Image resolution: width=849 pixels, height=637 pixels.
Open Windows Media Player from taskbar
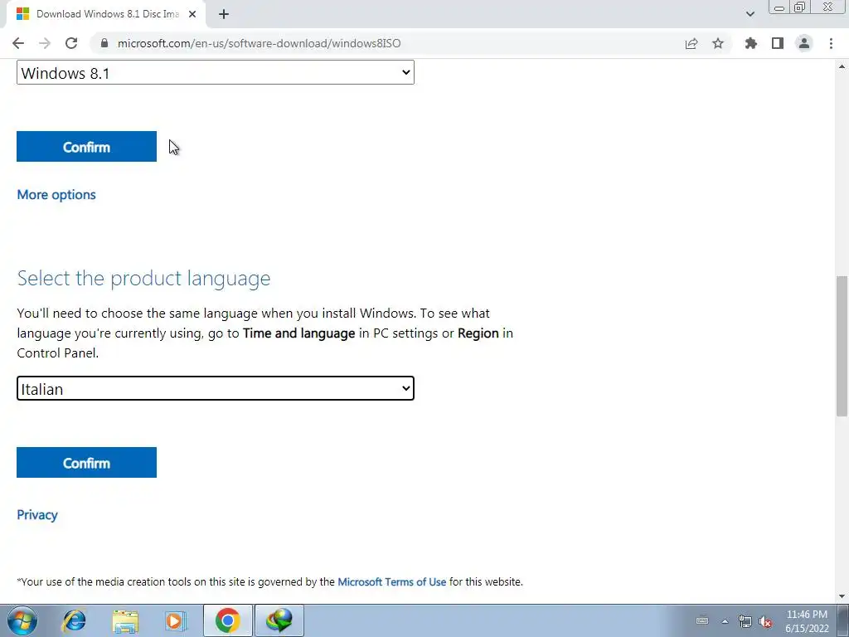point(175,620)
